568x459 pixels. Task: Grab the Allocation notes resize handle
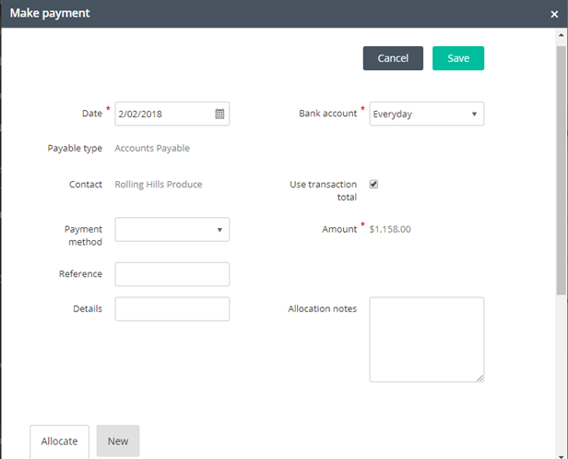(x=480, y=378)
